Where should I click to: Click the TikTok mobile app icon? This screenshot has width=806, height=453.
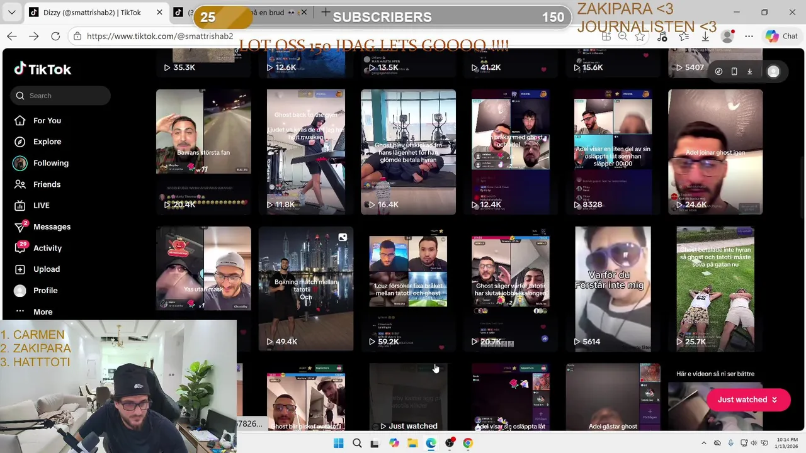click(x=734, y=72)
